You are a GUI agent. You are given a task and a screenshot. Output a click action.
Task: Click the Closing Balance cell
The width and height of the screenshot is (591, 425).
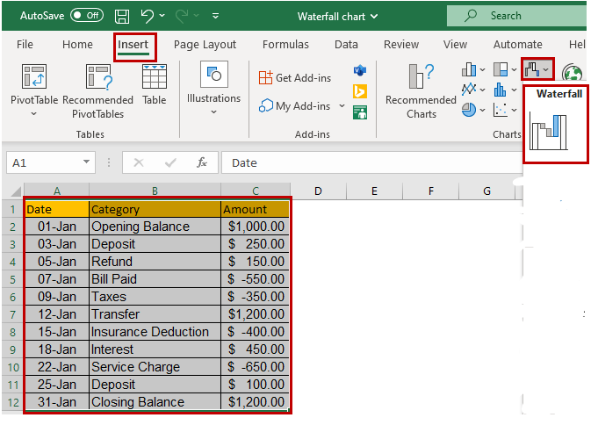(155, 402)
